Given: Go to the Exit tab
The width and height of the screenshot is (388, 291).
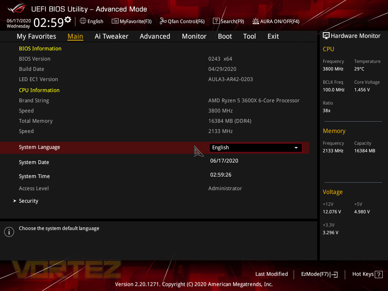Looking at the screenshot, I should click(273, 36).
